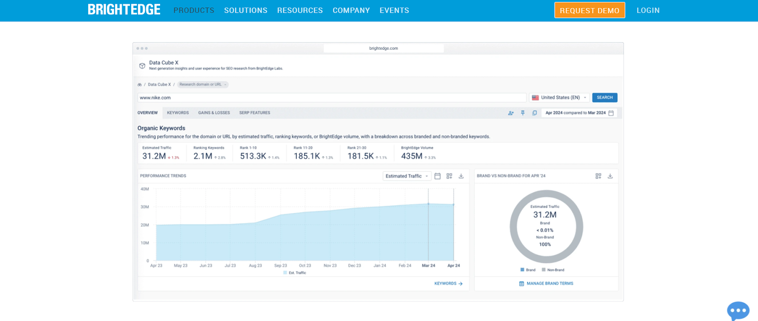This screenshot has width=758, height=321.
Task: Click the Data Cube X cube icon
Action: tap(142, 66)
